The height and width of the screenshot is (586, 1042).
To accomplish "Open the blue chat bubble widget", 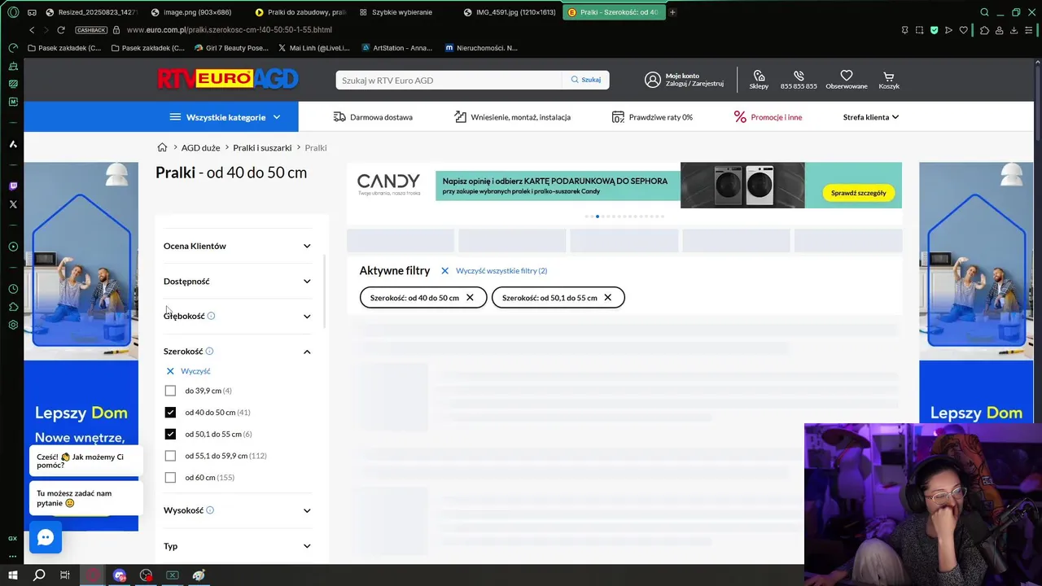I will (46, 537).
